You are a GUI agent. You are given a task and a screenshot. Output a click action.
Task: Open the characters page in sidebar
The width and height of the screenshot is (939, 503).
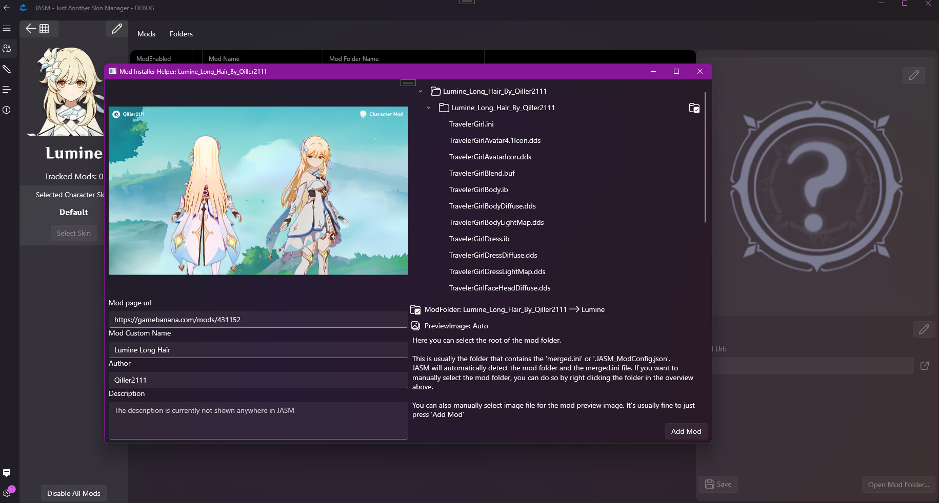coord(7,49)
